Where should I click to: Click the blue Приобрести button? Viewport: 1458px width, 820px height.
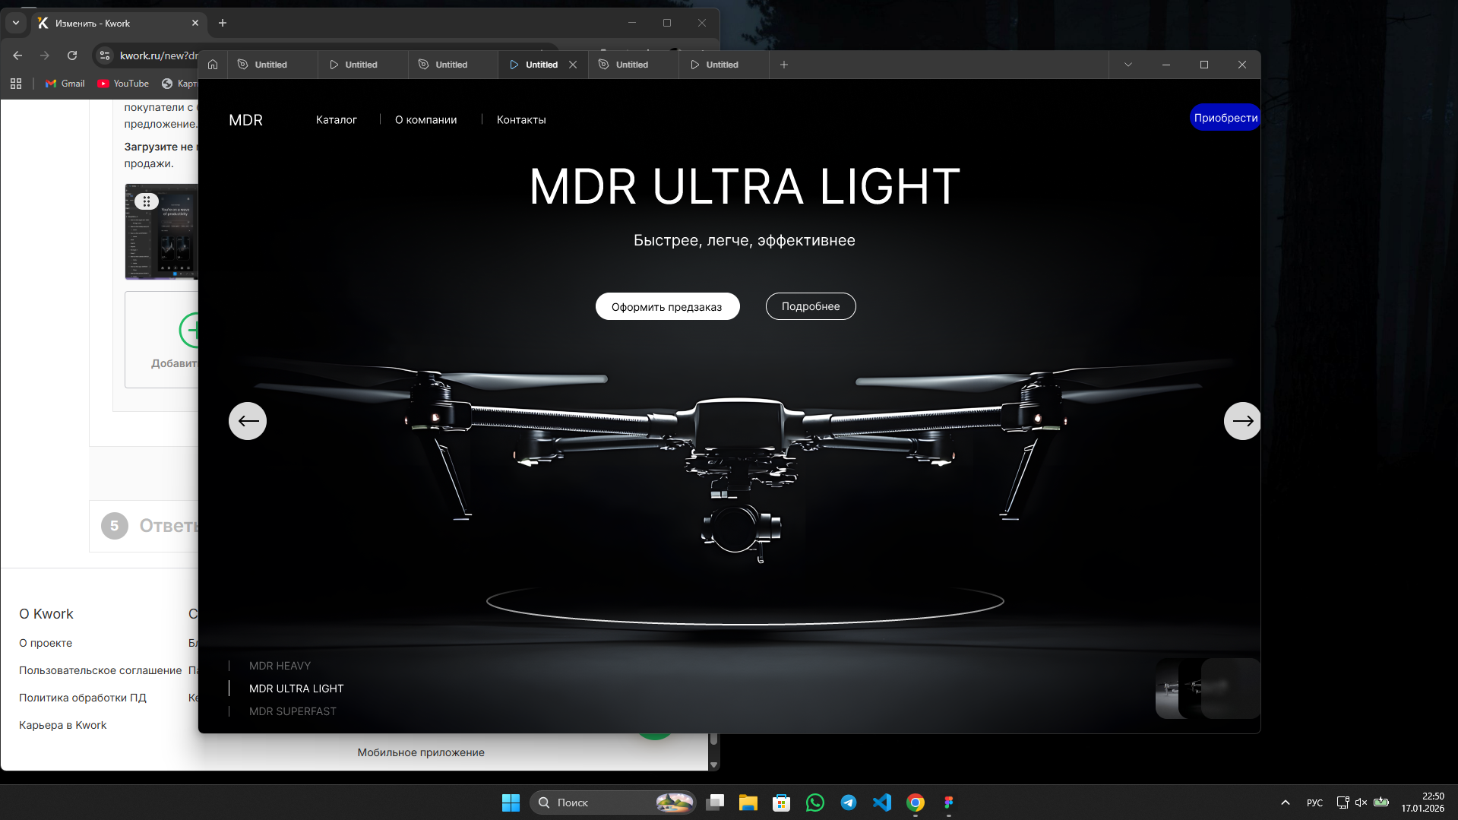tap(1225, 118)
